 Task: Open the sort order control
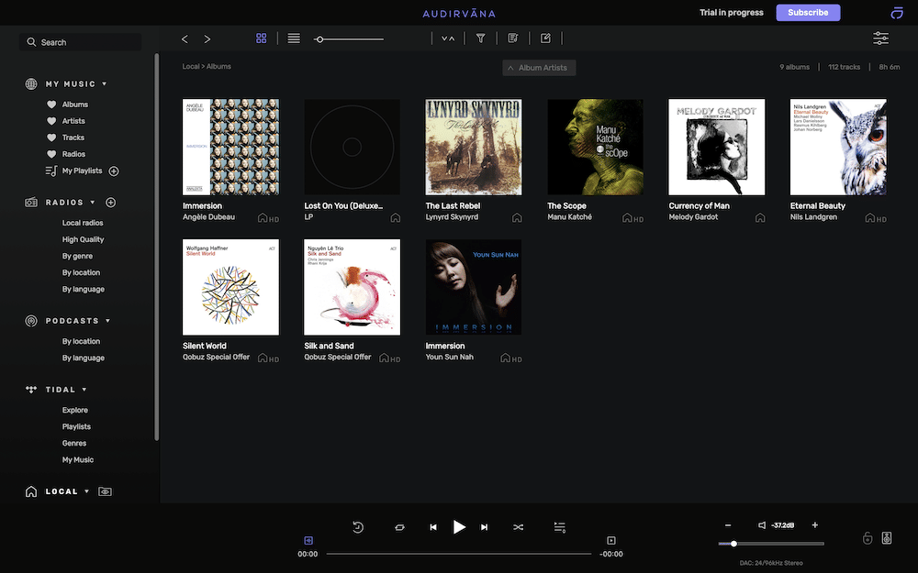[x=448, y=39]
